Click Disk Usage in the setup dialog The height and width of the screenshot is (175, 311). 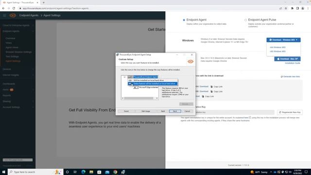click(146, 111)
